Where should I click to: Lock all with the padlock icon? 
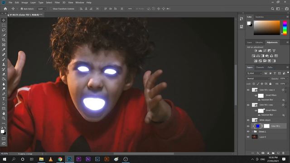271,84
